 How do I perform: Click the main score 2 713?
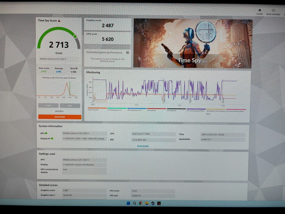coord(59,45)
